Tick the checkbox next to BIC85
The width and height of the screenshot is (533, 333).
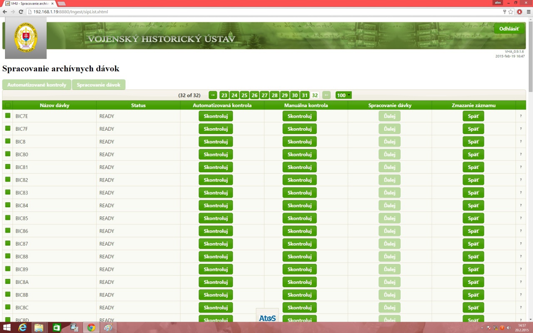point(7,218)
